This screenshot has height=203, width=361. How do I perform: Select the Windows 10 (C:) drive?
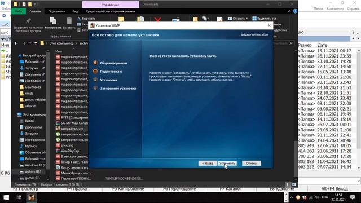tap(33, 165)
